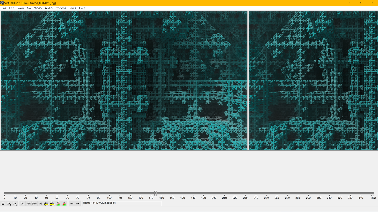Click the next scene scan icon
The height and width of the screenshot is (212, 378).
(64, 204)
